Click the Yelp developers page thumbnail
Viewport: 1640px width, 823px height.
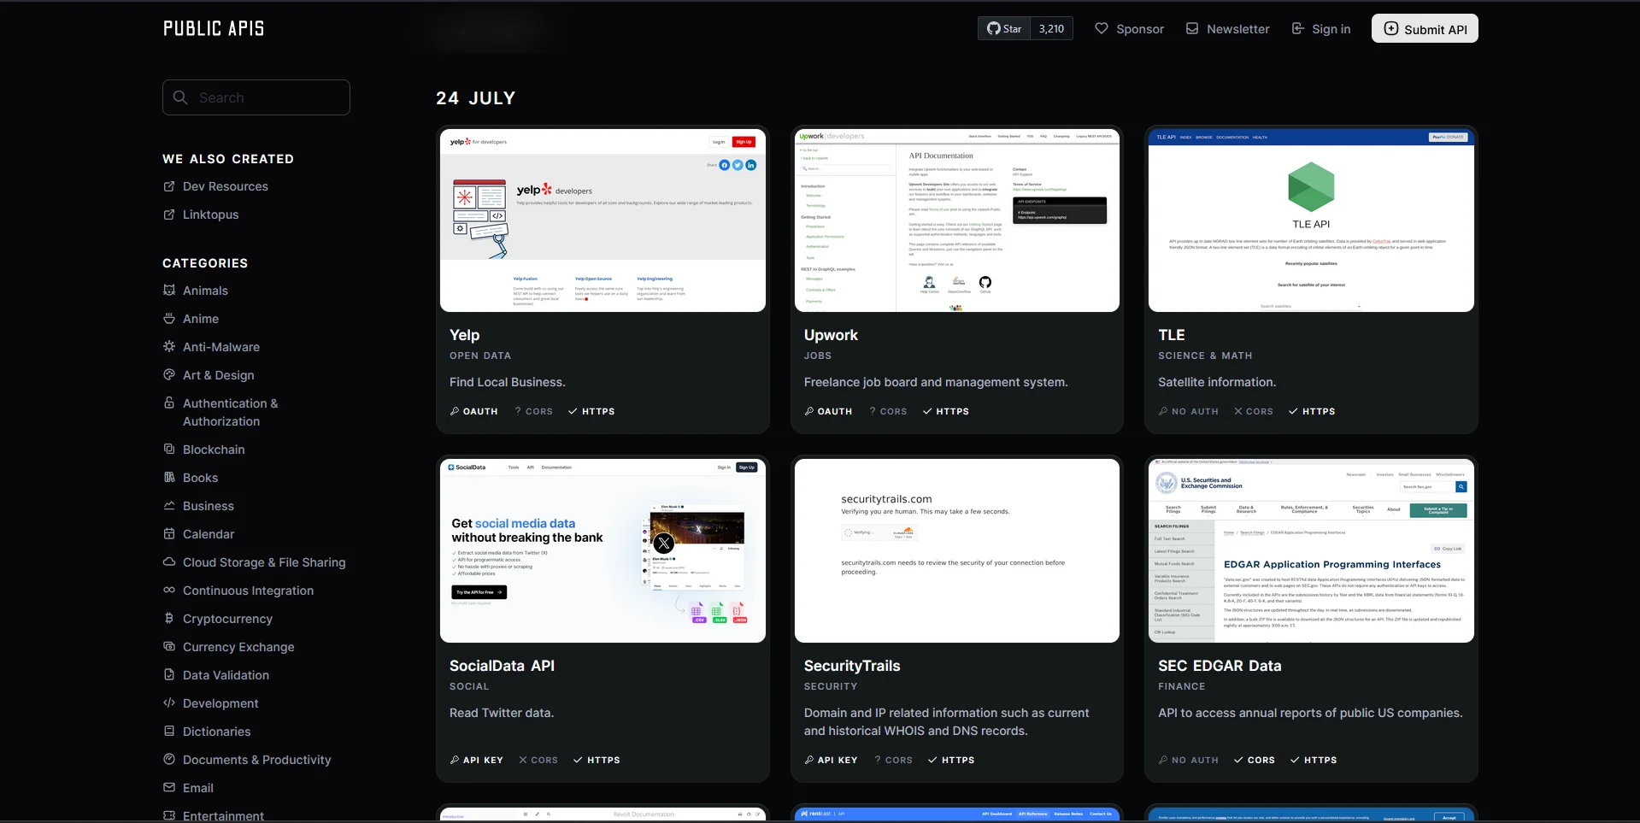pos(603,220)
